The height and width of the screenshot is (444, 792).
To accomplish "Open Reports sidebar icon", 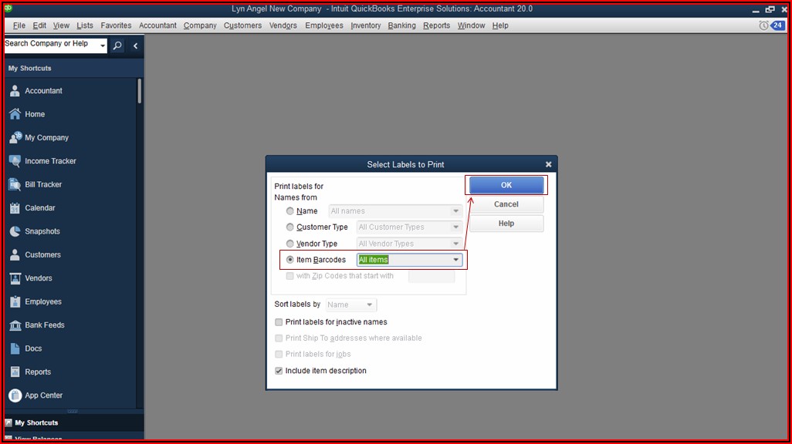I will (15, 372).
